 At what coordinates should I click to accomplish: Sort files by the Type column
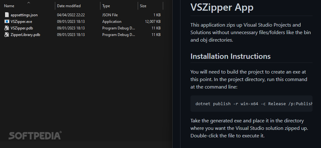pos(106,6)
